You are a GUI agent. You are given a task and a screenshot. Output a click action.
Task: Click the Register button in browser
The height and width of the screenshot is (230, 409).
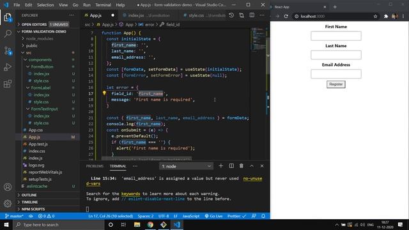336,84
